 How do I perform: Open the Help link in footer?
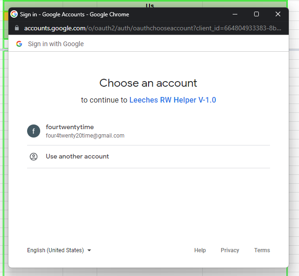point(200,250)
